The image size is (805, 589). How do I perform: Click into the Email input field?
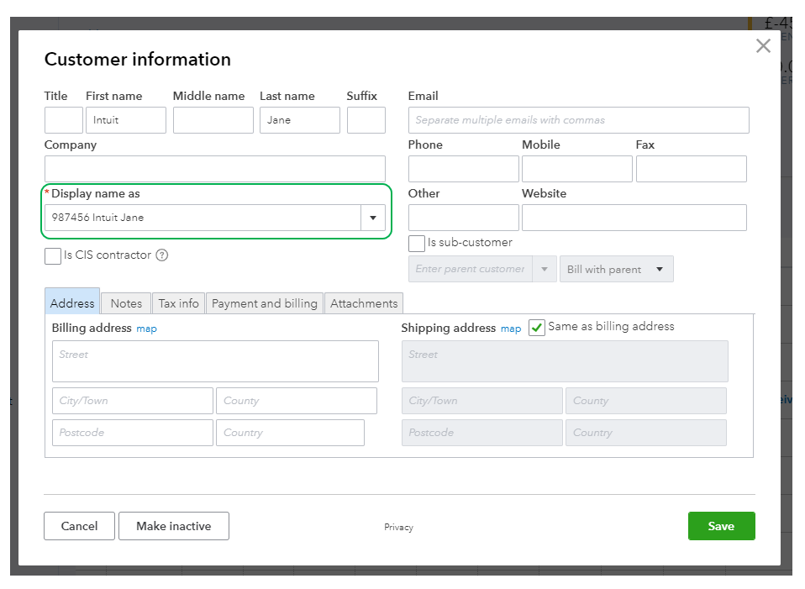(578, 120)
